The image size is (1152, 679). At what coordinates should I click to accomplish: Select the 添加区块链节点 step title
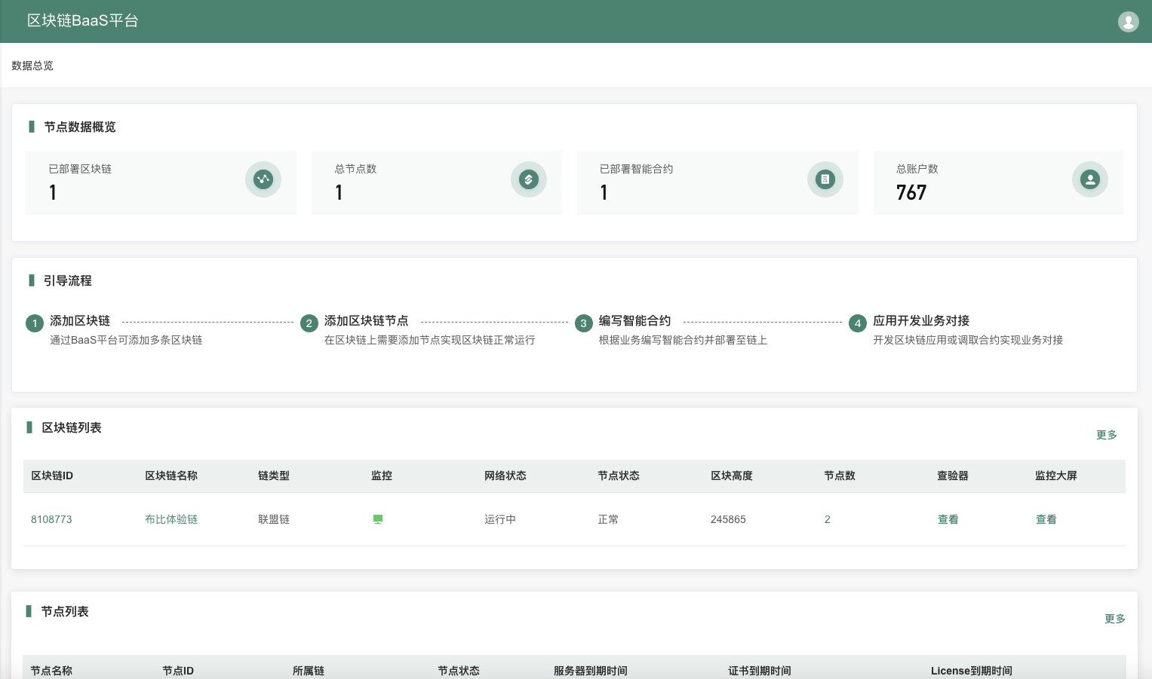pyautogui.click(x=367, y=321)
